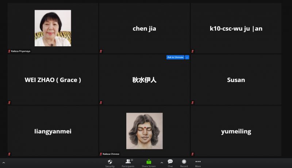Expand the Share Screen options caret
The height and width of the screenshot is (168, 292).
point(162,163)
